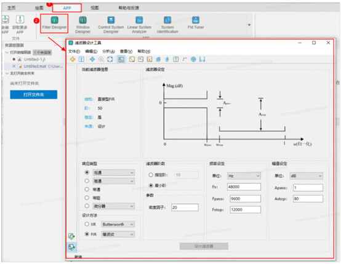Open the 帮助(H) menu

coord(144,51)
